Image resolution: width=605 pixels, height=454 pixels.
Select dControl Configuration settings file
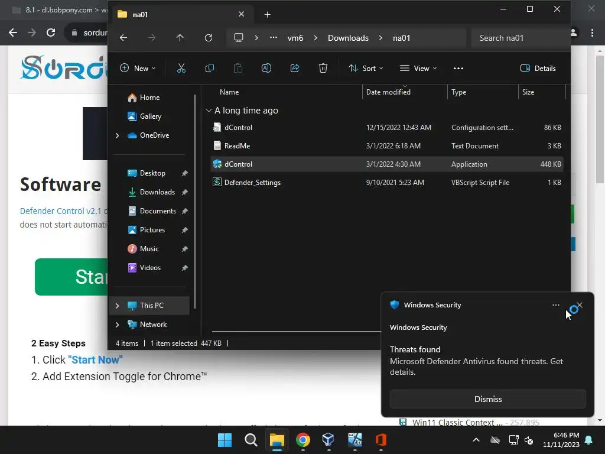[387, 128]
